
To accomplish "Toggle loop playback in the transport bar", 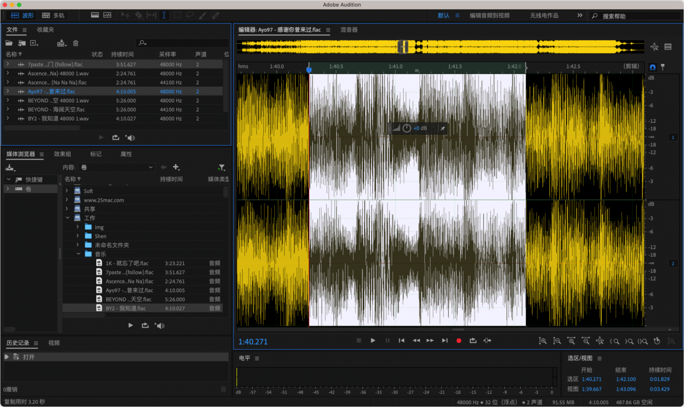I will (473, 341).
